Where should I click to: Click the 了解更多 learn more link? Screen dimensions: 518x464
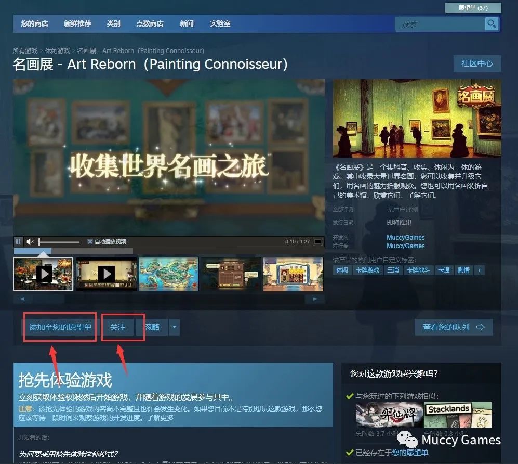[x=160, y=418]
